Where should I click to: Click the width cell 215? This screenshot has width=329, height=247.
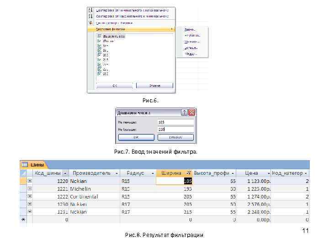click(174, 212)
